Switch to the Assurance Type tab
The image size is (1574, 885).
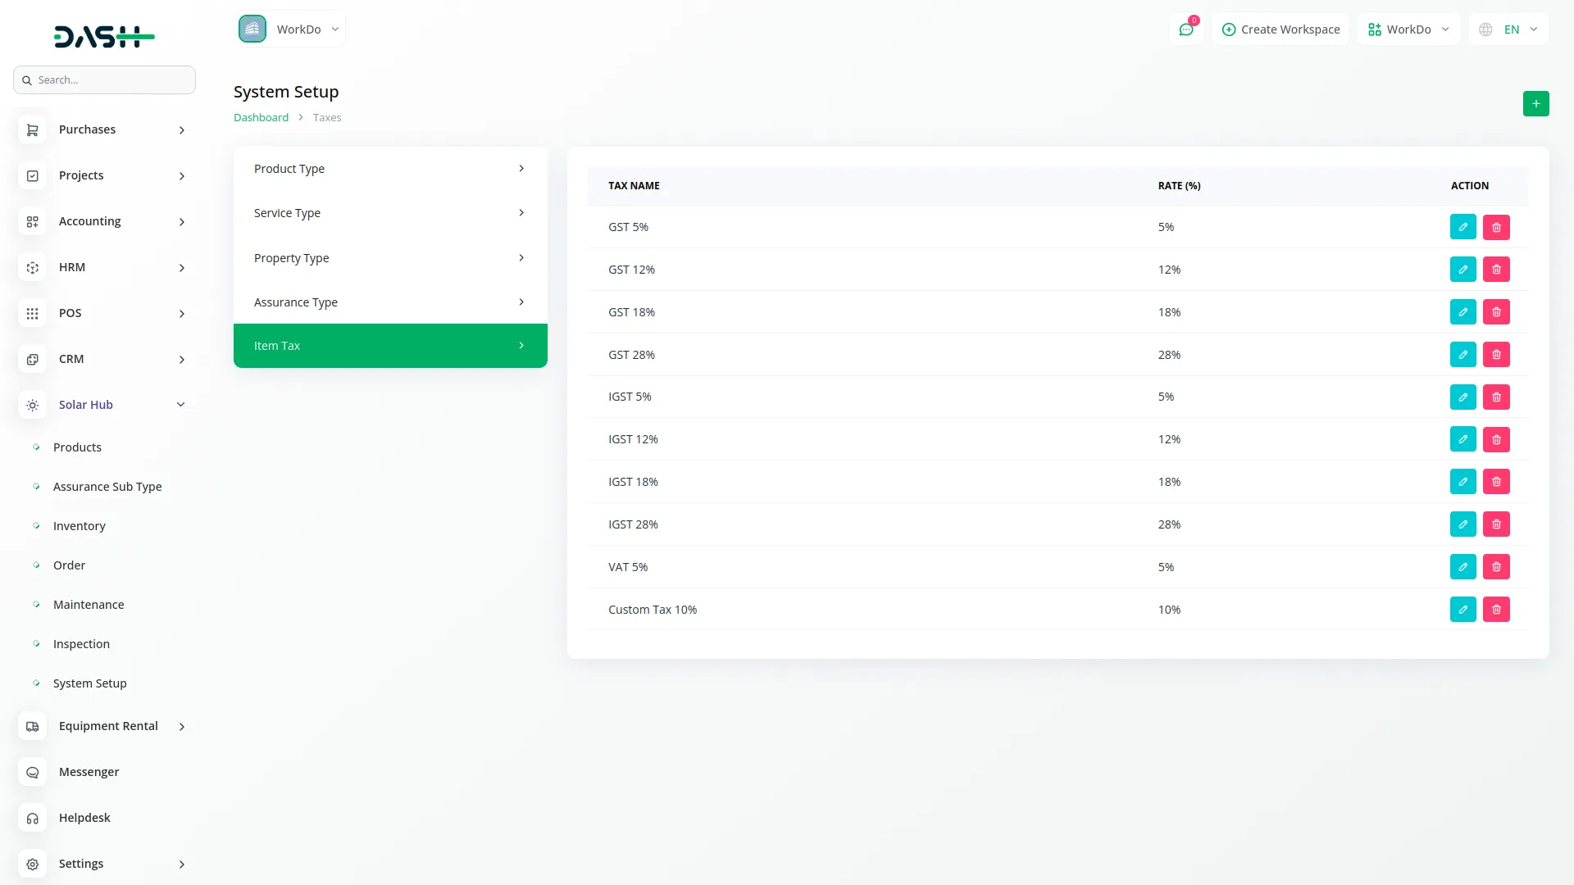389,302
